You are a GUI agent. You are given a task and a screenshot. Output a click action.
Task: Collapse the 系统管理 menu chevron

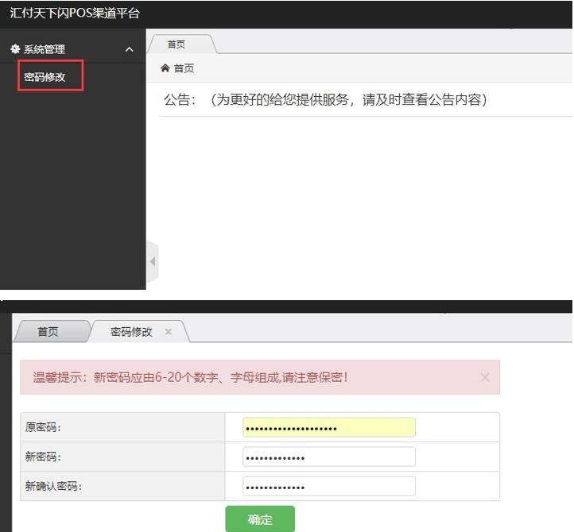tap(130, 49)
